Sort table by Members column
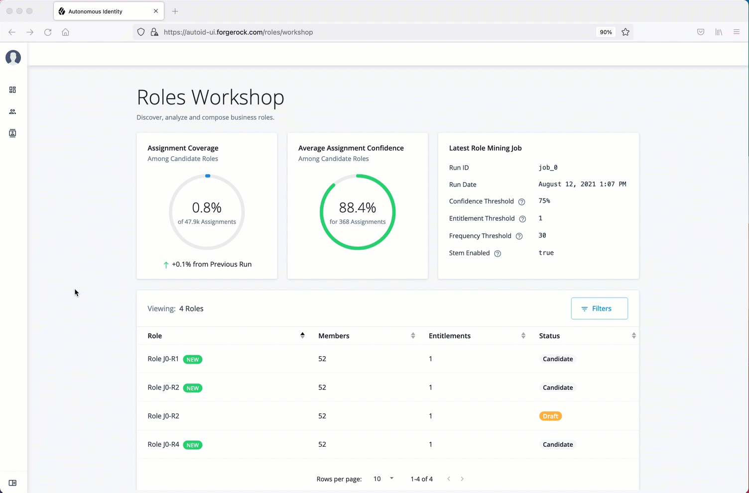The image size is (749, 493). coord(413,336)
